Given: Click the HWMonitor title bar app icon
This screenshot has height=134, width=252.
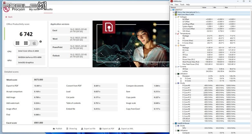Looking at the screenshot, I should tap(172, 1).
